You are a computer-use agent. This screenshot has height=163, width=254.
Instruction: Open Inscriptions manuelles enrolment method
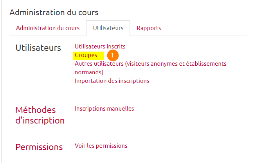(104, 109)
